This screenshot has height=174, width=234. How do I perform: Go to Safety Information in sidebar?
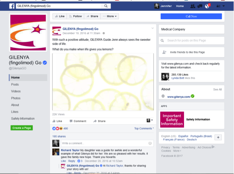click(24, 118)
